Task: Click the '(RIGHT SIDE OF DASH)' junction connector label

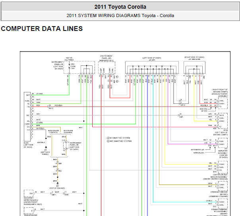Action: [194, 57]
